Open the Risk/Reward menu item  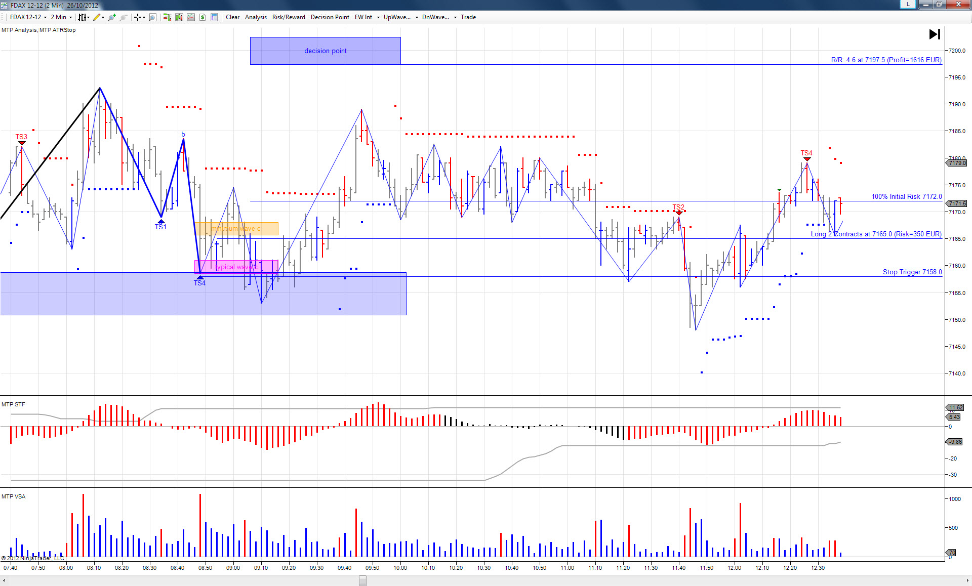(289, 17)
